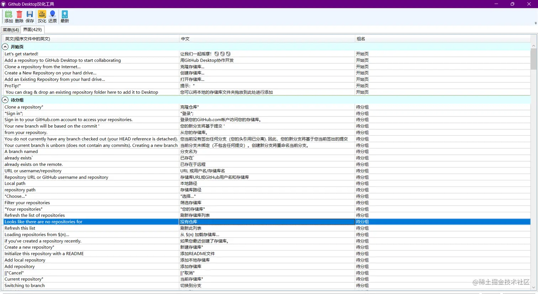Select the Create a new repository" row
The image size is (538, 294).
[267, 247]
